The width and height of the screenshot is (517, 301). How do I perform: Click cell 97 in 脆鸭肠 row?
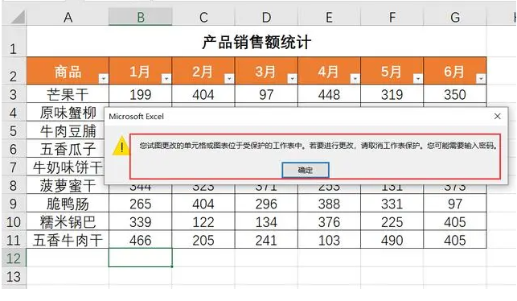[x=455, y=204]
